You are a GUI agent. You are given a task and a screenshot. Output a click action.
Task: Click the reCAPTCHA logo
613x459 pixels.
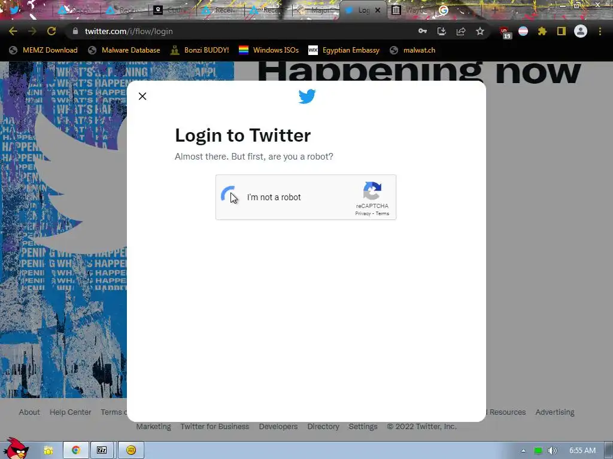tap(372, 191)
